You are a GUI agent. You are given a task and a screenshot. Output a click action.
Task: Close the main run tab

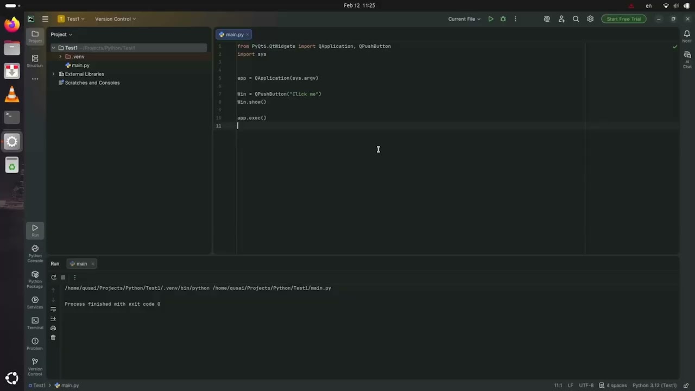pyautogui.click(x=93, y=264)
